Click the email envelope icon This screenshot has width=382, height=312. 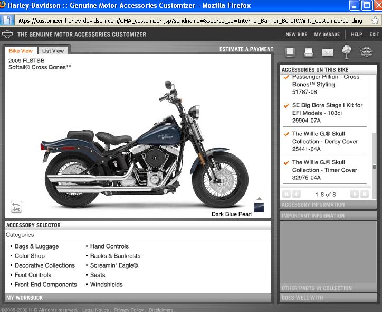tap(328, 52)
